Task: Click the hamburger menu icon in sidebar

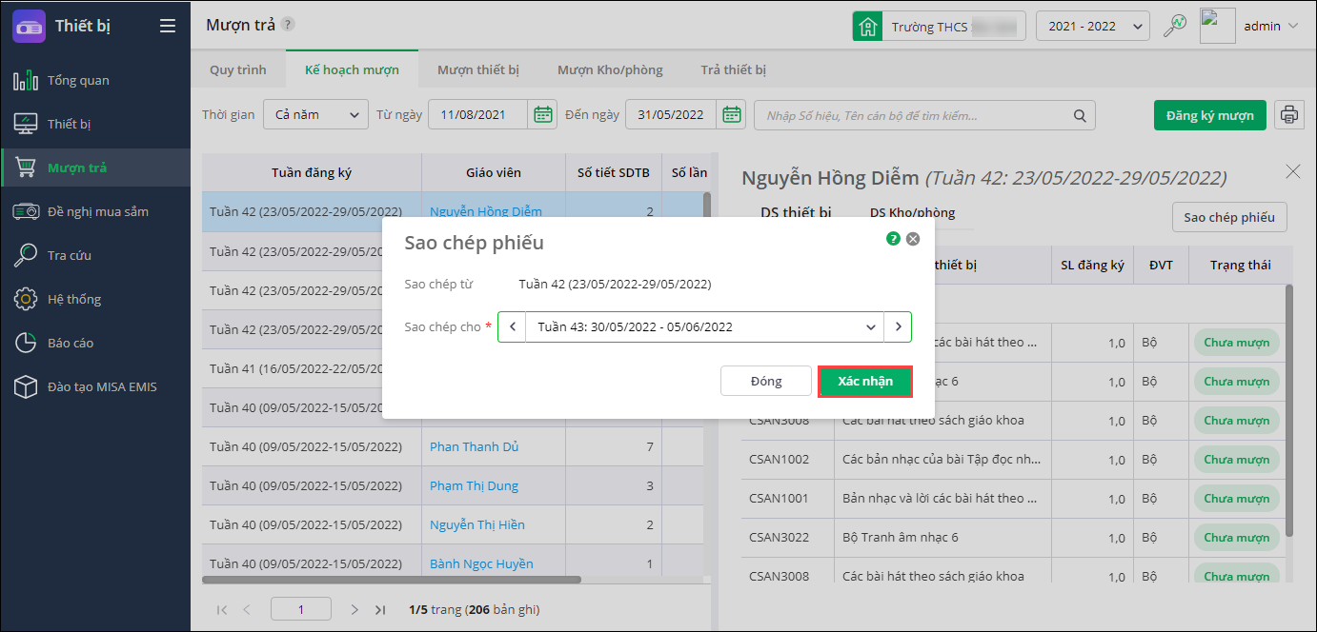Action: (x=168, y=26)
